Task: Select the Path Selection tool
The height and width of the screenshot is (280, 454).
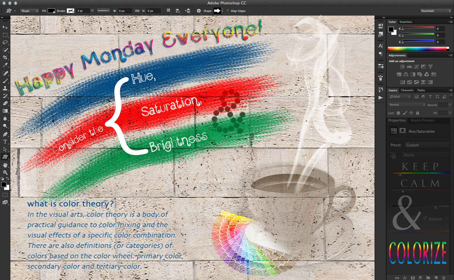Action: tap(5, 149)
